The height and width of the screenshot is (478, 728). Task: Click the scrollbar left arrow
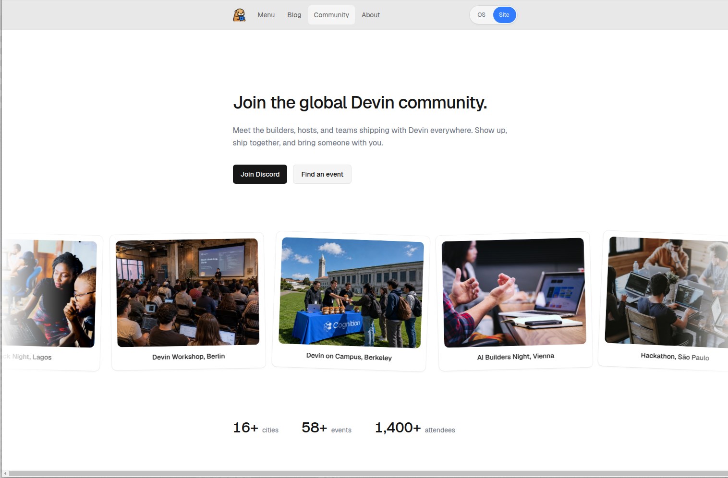[x=5, y=474]
